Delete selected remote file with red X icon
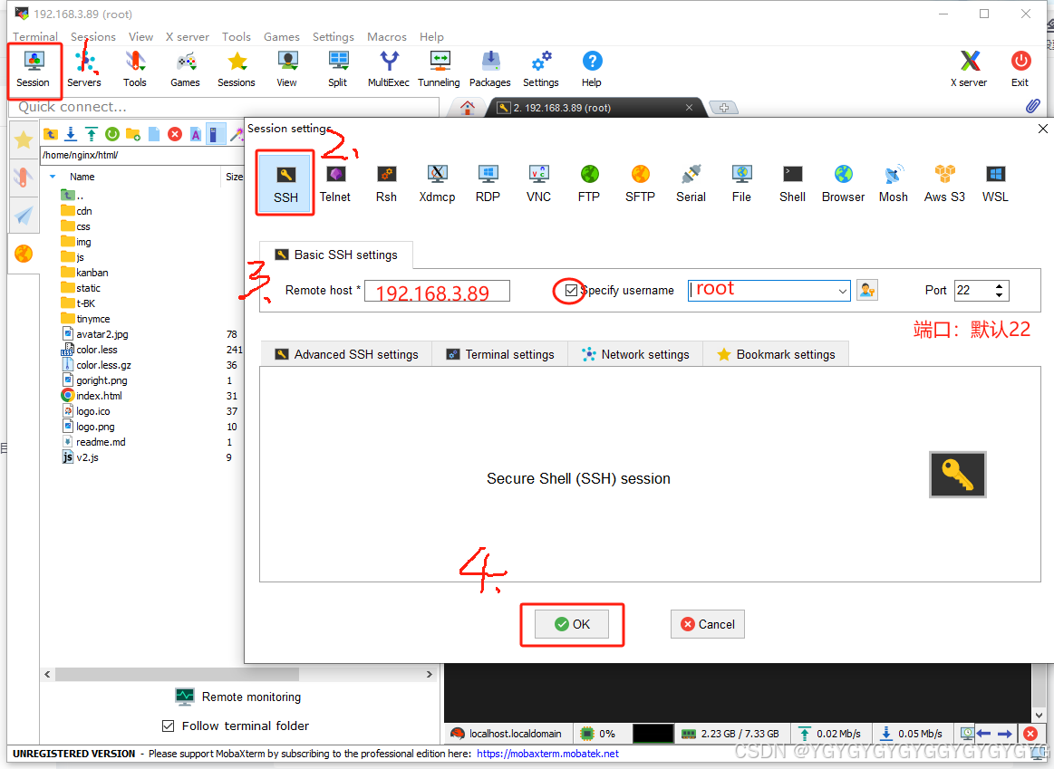The height and width of the screenshot is (769, 1054). [174, 134]
